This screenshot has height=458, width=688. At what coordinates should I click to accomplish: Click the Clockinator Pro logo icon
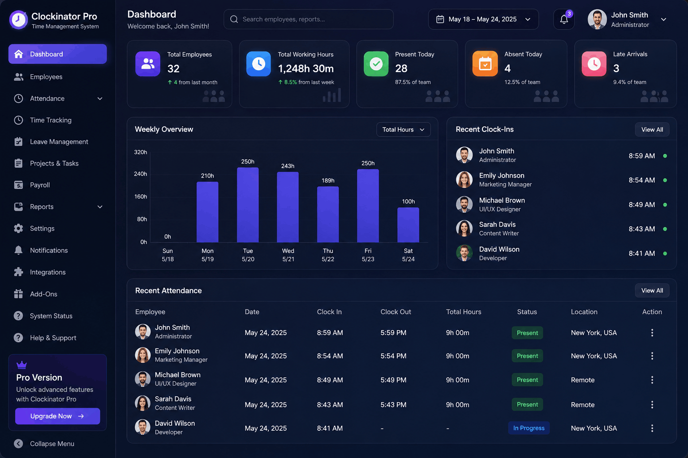coord(18,20)
